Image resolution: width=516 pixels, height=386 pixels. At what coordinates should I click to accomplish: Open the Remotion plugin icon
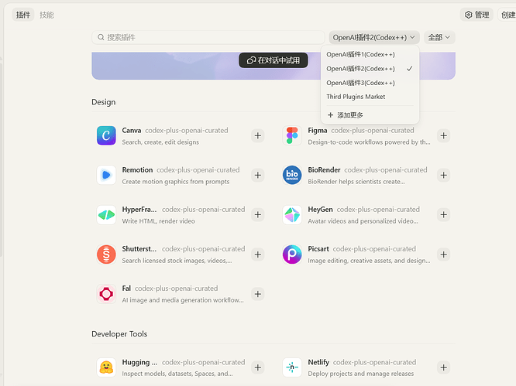(106, 175)
